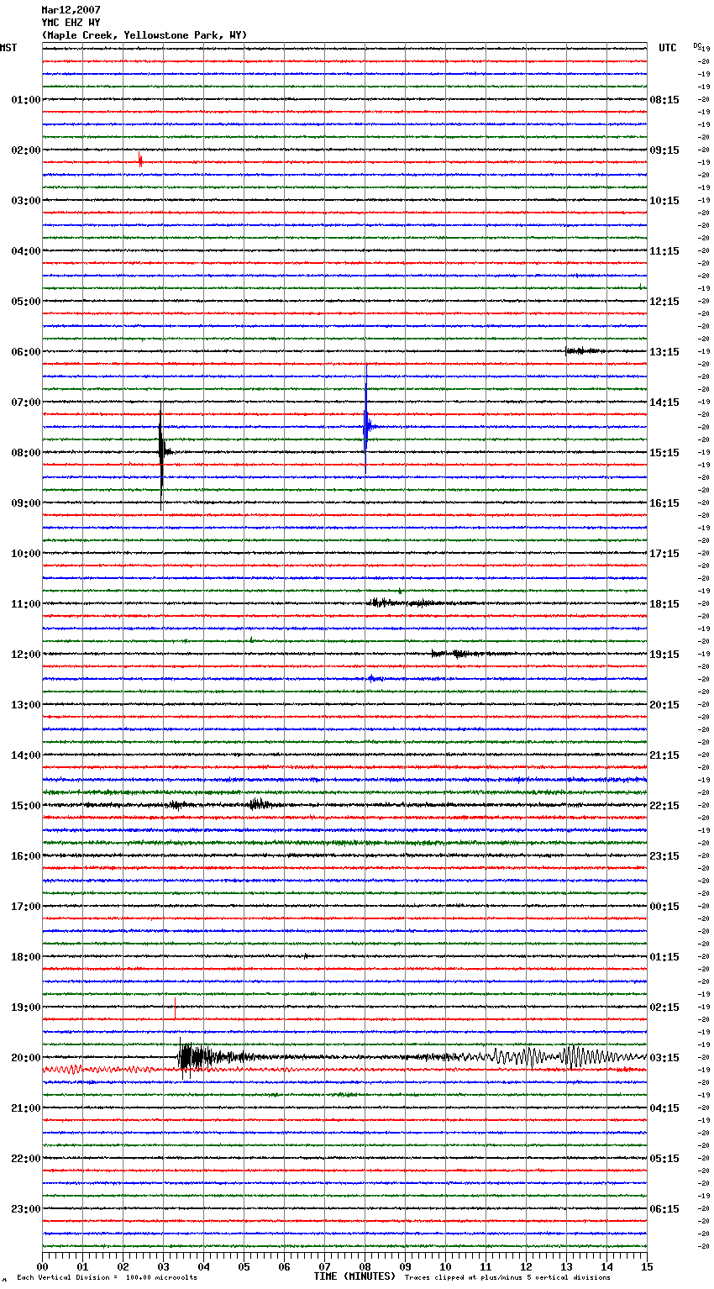Click the red oscillation below the 20:00 trace
Viewport: 714px width, 1289px height.
pyautogui.click(x=67, y=1070)
